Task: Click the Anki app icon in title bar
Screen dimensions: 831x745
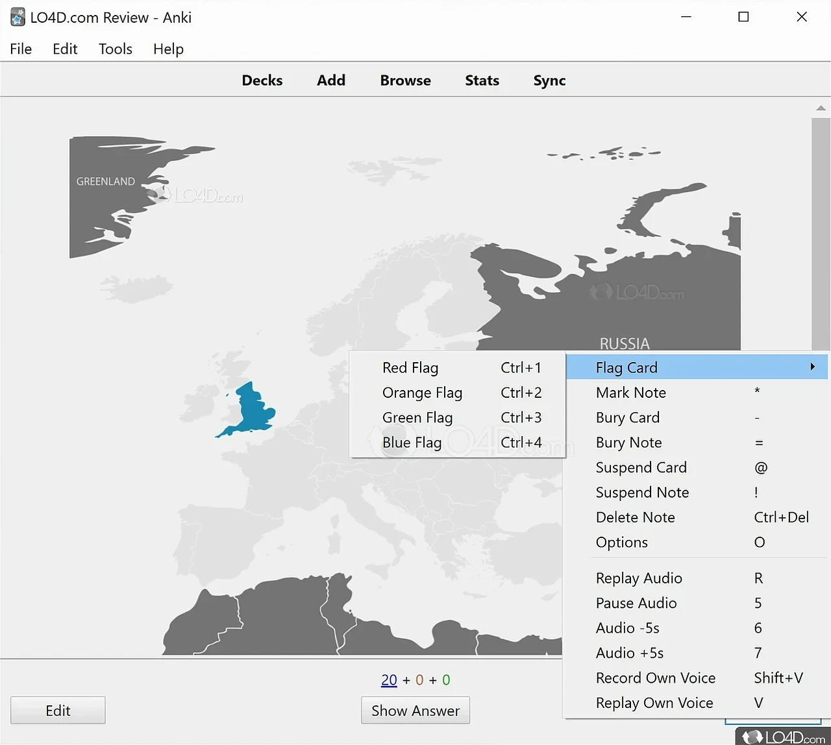Action: click(x=18, y=18)
